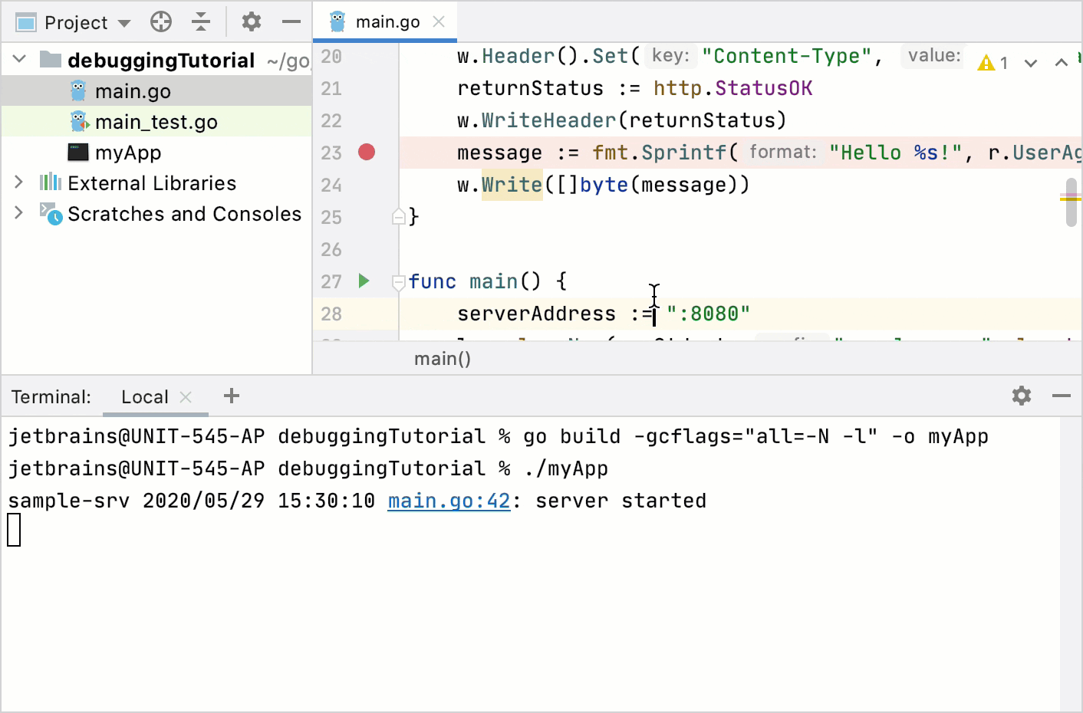Screen dimensions: 1083x713
Task: Collapse the func main code fold
Action: click(x=397, y=281)
